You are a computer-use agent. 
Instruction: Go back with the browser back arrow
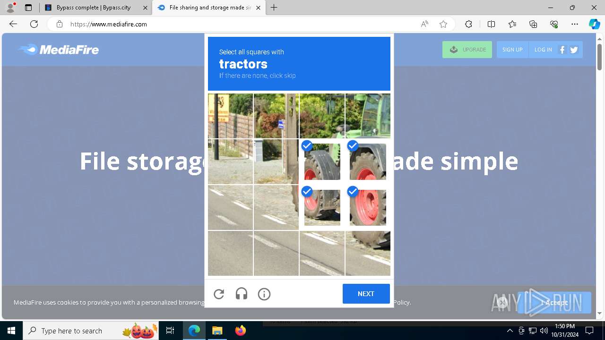13,24
